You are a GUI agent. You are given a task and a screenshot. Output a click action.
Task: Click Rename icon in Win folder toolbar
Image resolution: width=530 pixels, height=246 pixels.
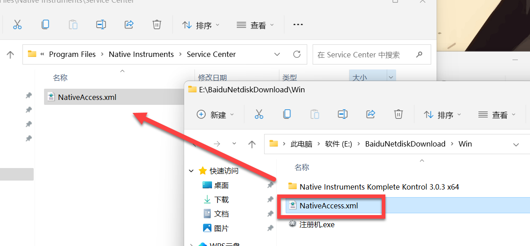[343, 114]
